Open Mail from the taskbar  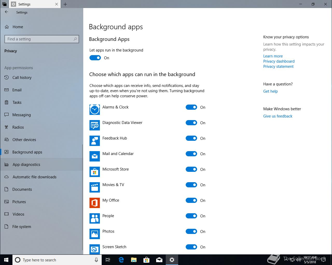coord(159,260)
